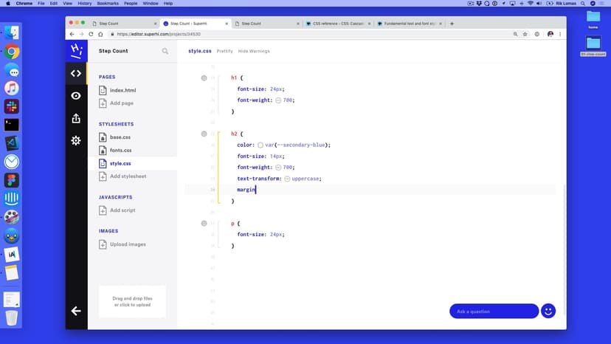
Task: Open text-transform uppercase value picker
Action: click(x=287, y=179)
